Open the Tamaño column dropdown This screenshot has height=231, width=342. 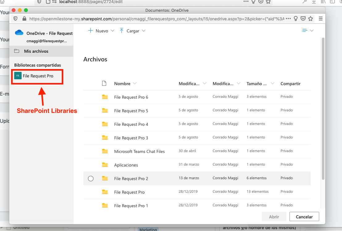(273, 83)
